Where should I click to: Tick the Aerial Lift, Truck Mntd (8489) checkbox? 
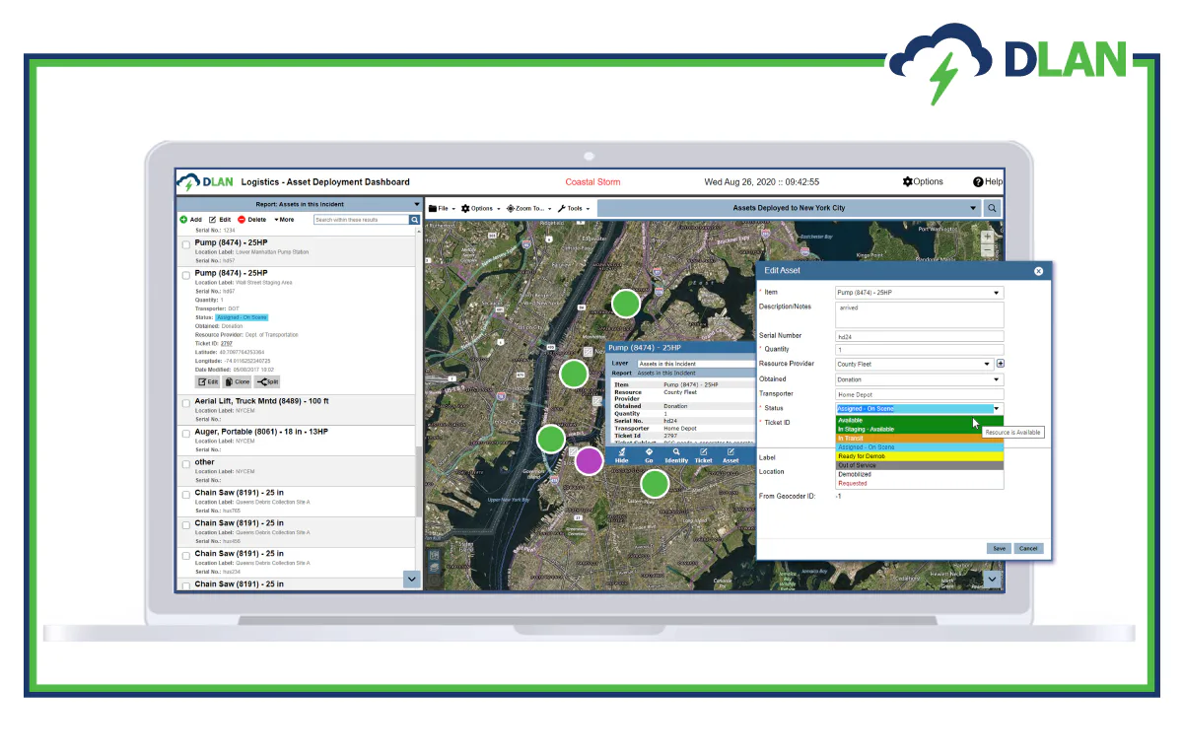186,403
